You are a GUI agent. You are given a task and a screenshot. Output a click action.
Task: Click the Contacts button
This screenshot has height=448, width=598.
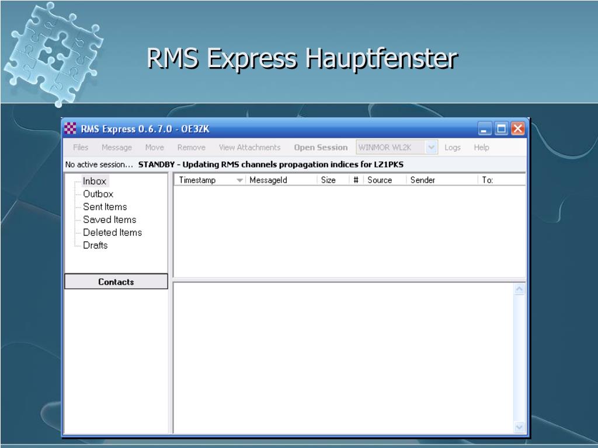tap(116, 282)
